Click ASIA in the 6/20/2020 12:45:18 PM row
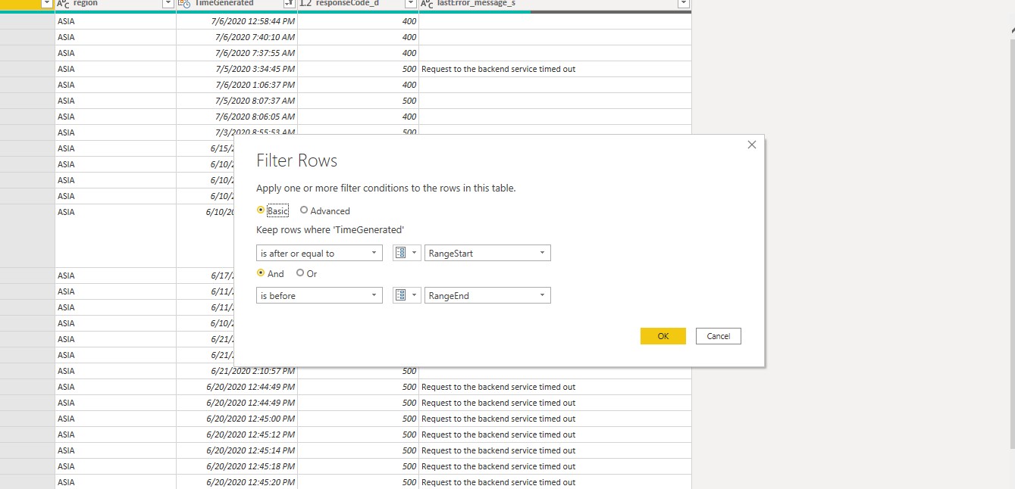 click(115, 466)
